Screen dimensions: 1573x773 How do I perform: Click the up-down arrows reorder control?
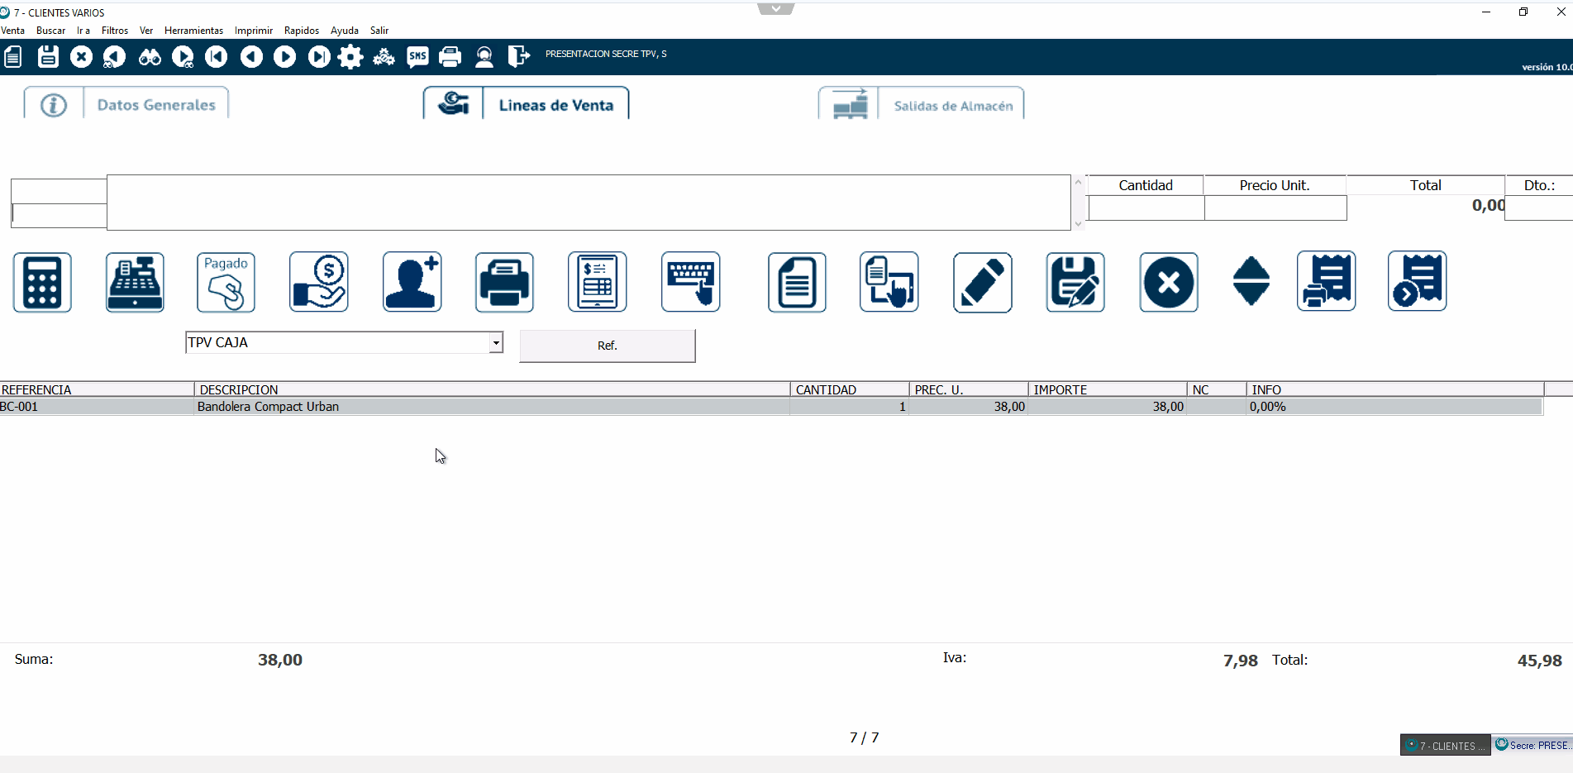[x=1251, y=282]
